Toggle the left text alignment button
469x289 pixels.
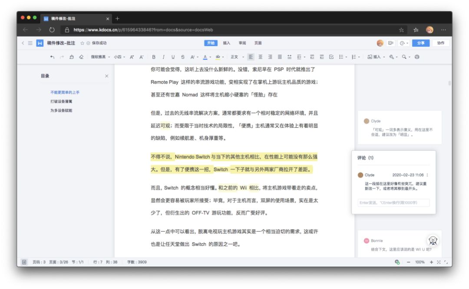(x=251, y=57)
